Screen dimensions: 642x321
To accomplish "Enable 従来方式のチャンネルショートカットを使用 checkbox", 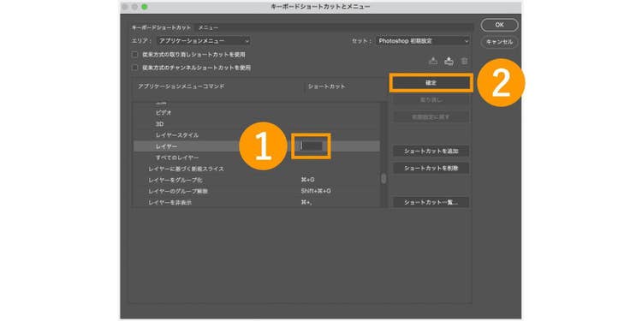I will 134,68.
